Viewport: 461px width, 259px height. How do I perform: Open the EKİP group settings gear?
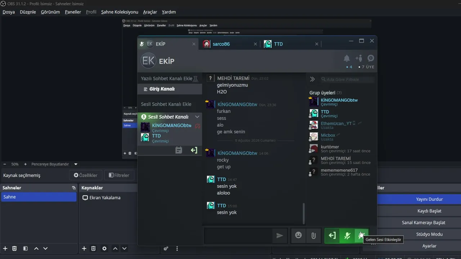pos(371,58)
